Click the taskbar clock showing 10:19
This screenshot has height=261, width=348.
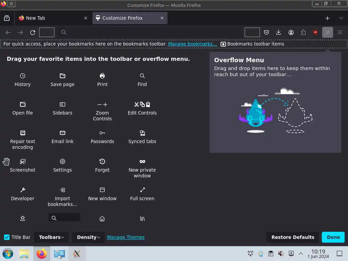tap(318, 254)
